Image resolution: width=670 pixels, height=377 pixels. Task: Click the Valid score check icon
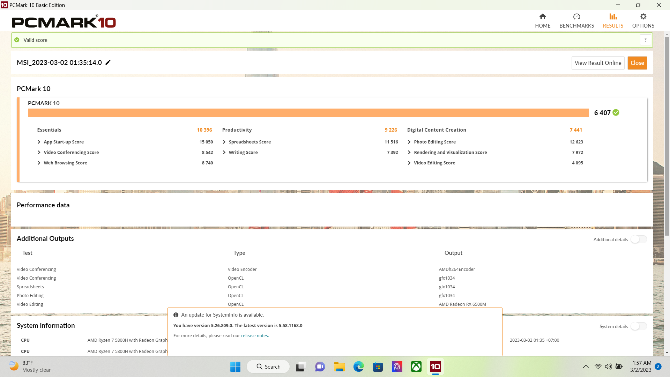tap(17, 40)
